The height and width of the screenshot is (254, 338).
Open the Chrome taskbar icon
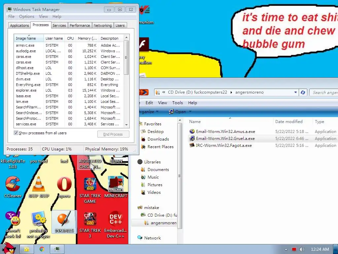point(42,249)
